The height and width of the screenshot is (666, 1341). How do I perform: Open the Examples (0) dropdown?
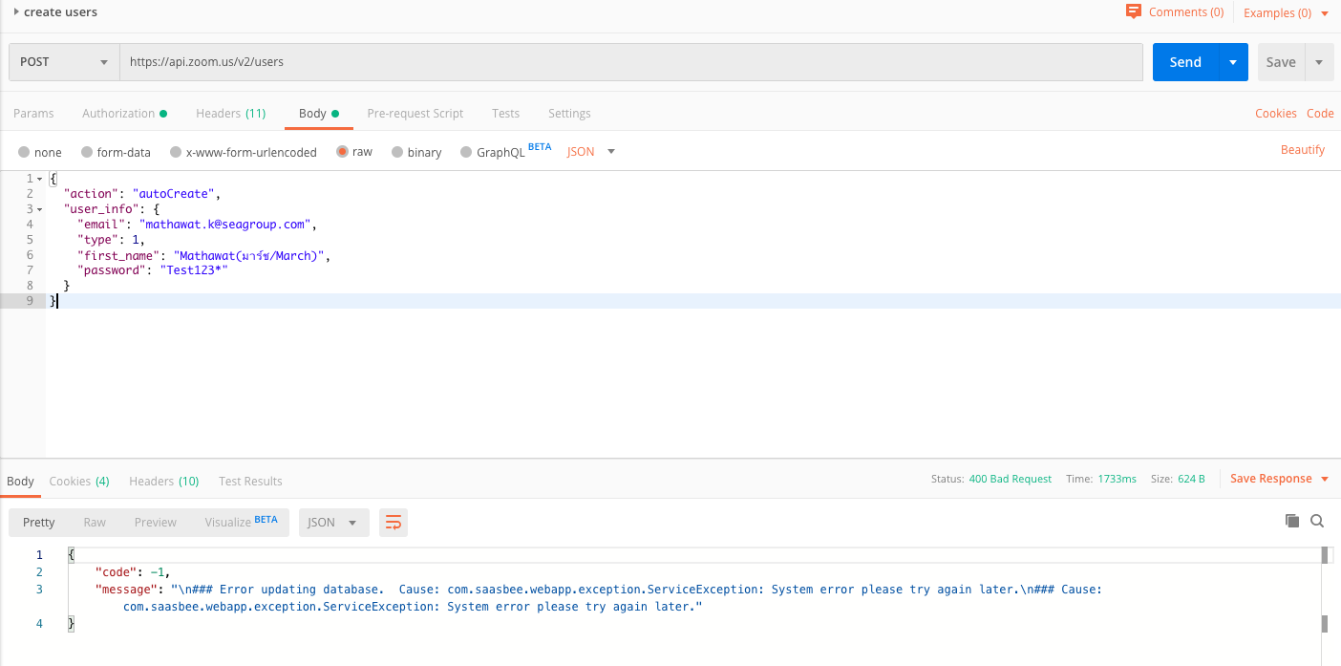coord(1286,13)
